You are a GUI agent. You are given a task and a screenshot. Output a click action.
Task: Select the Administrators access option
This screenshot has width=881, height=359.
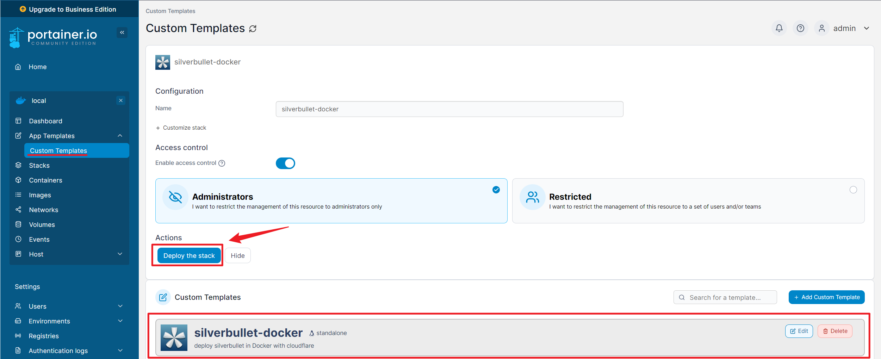(331, 201)
